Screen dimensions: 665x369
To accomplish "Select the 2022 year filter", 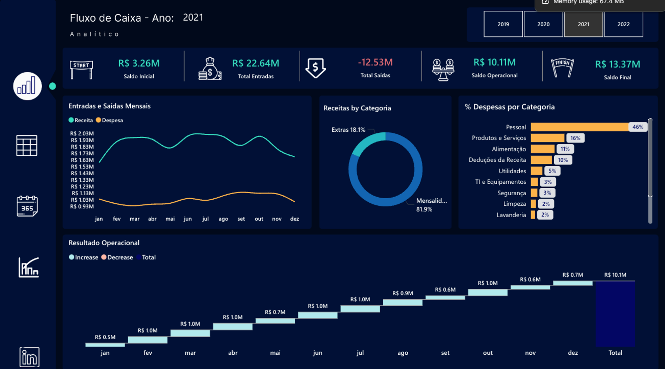I will 623,24.
